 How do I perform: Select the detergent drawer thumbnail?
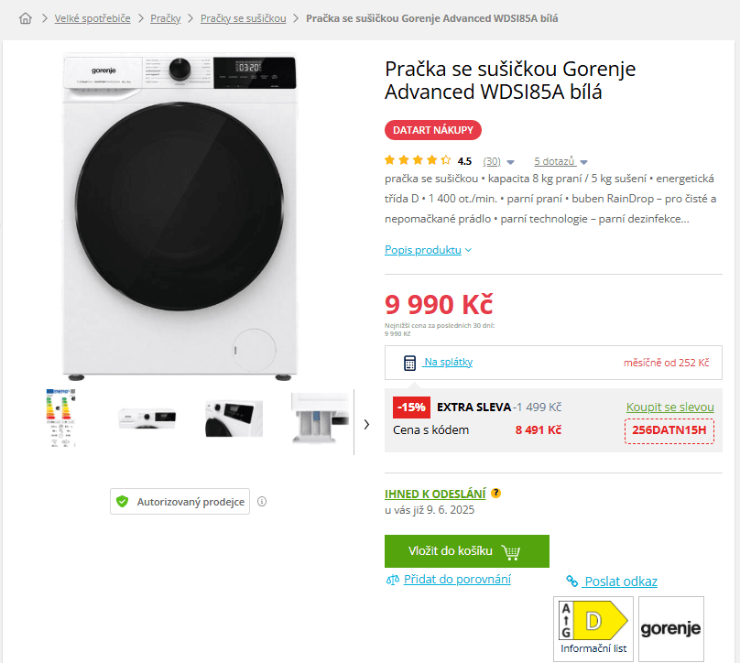321,418
